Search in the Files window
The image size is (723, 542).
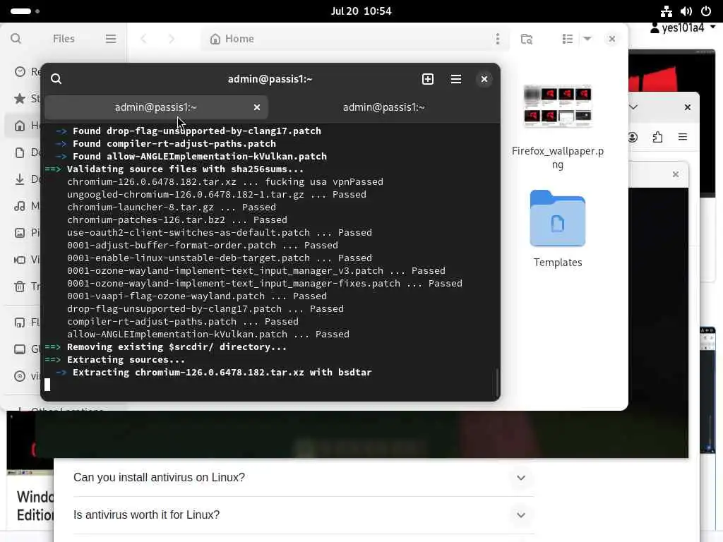point(16,39)
